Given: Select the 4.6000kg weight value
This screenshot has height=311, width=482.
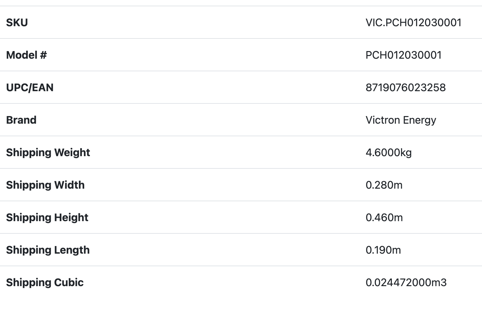Looking at the screenshot, I should 389,153.
